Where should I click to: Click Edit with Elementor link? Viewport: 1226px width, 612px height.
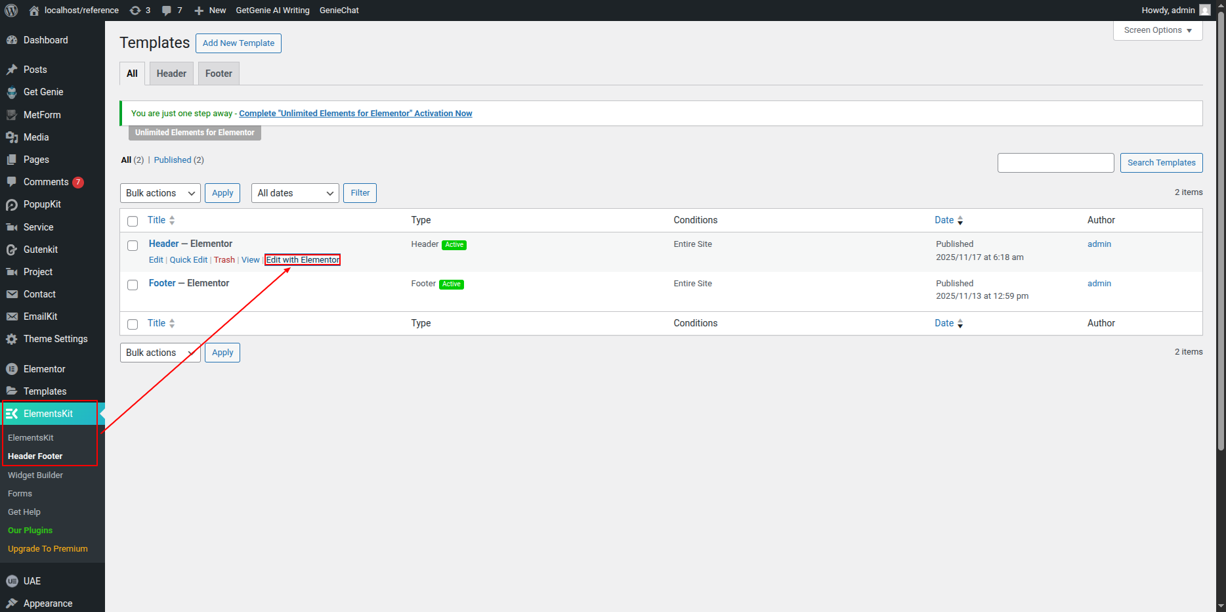[303, 260]
